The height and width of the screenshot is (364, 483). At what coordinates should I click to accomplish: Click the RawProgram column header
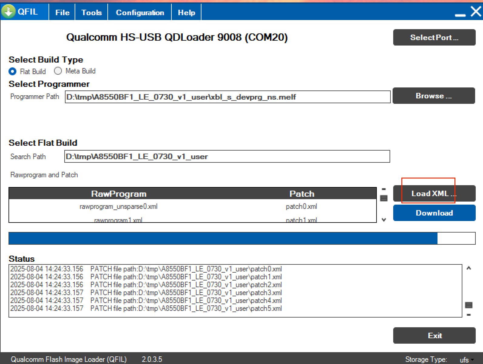[119, 194]
